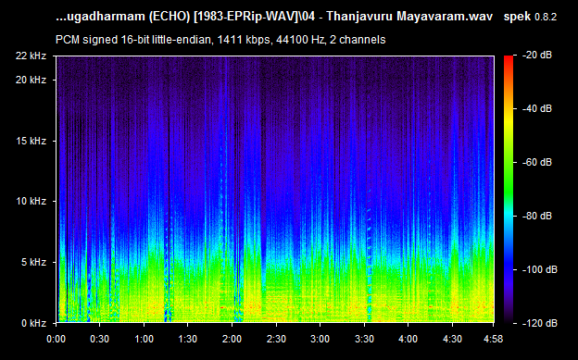Click the PCM signed 16-bit audio info line
Image resolution: width=578 pixels, height=360 pixels.
220,40
